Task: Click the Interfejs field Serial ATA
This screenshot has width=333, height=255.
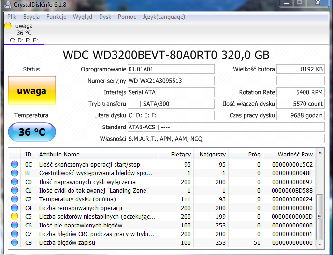Action: pos(171,92)
